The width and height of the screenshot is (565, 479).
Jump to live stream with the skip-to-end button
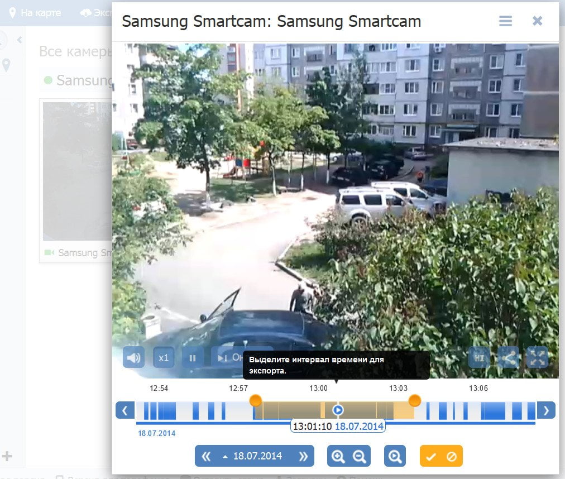pos(228,357)
